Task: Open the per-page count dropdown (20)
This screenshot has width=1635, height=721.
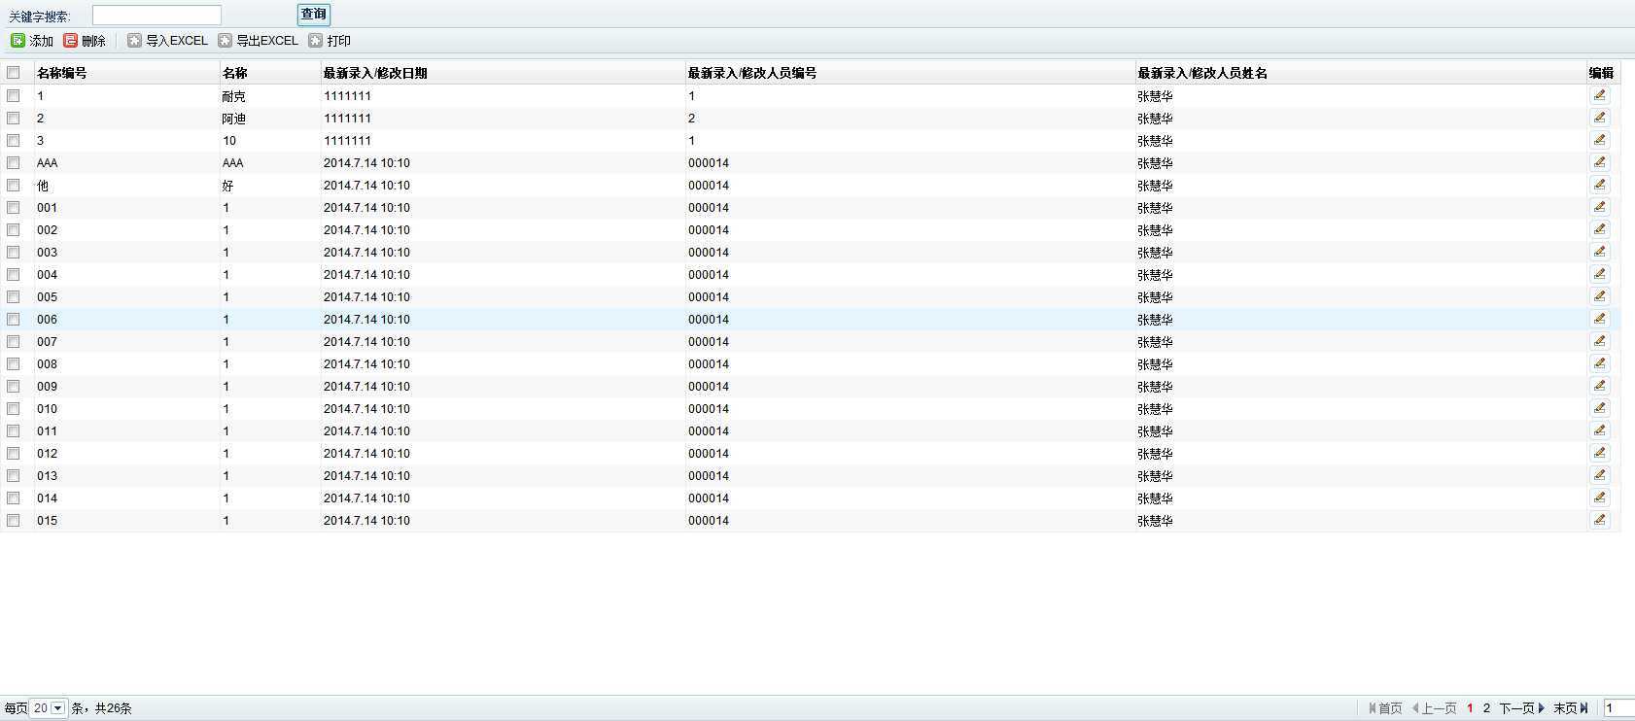Action: (x=49, y=708)
